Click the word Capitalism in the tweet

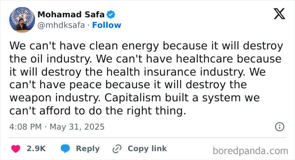[x=133, y=98]
